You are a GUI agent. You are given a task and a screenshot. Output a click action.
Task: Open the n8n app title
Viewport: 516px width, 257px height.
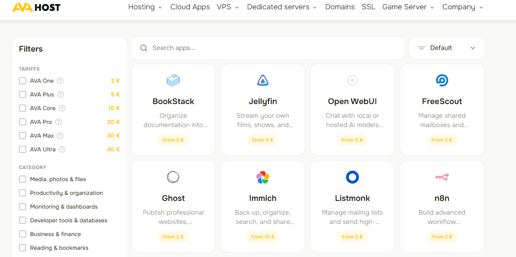(x=442, y=198)
